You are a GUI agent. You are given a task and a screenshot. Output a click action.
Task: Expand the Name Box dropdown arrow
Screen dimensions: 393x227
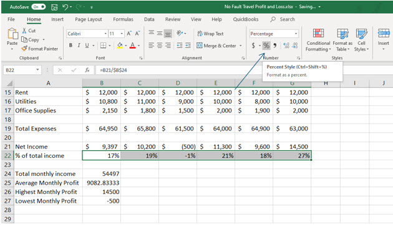click(37, 70)
